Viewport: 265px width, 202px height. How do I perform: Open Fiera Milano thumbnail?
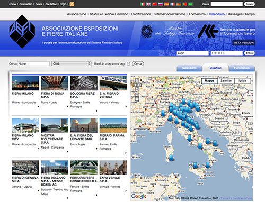coord(25,84)
